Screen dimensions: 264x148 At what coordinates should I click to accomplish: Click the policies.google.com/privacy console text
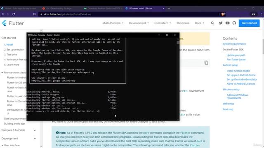point(53,81)
